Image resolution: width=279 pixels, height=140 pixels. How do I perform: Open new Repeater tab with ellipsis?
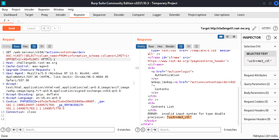[18, 20]
